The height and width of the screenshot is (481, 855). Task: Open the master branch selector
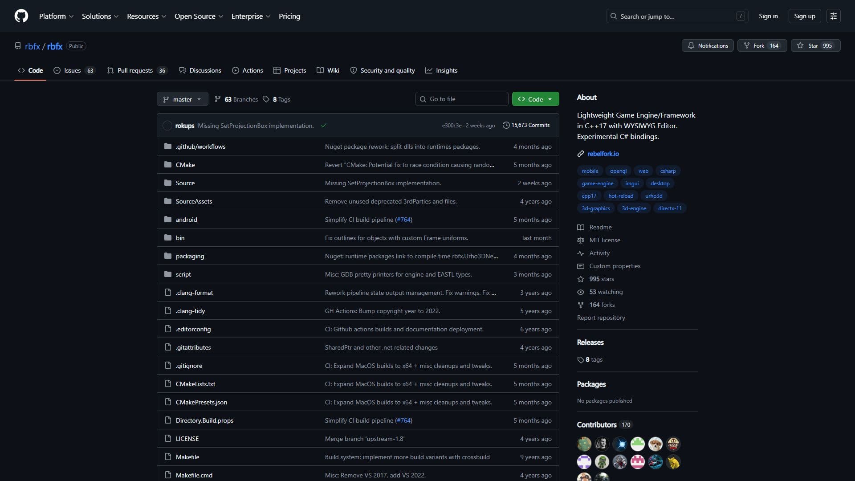[x=183, y=99]
